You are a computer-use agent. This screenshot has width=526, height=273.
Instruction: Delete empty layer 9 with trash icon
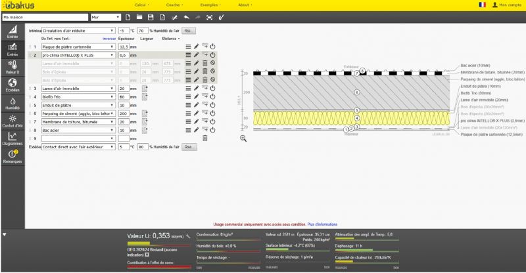coord(204,138)
